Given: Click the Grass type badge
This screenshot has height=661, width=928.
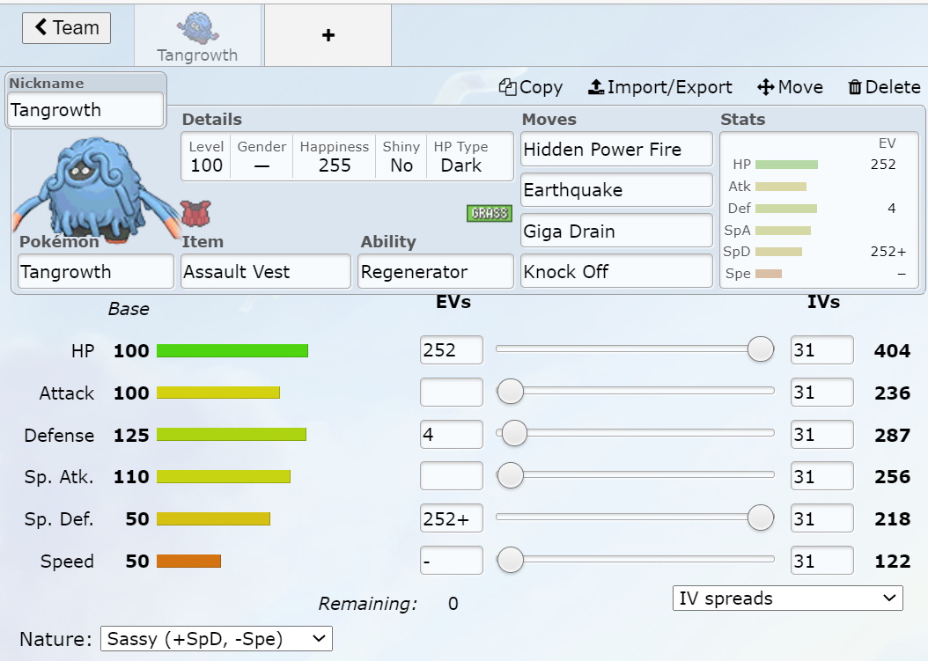Looking at the screenshot, I should 490,213.
